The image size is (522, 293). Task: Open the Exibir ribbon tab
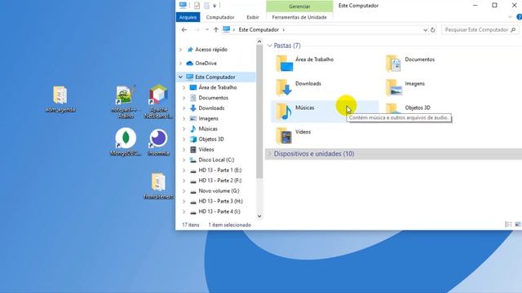pos(253,17)
